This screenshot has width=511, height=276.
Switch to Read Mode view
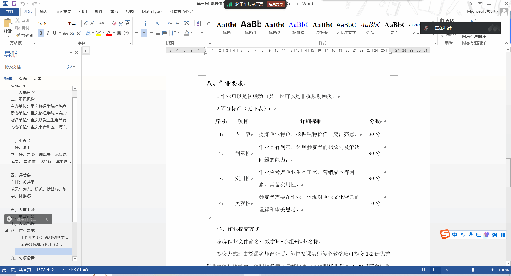tap(424, 270)
